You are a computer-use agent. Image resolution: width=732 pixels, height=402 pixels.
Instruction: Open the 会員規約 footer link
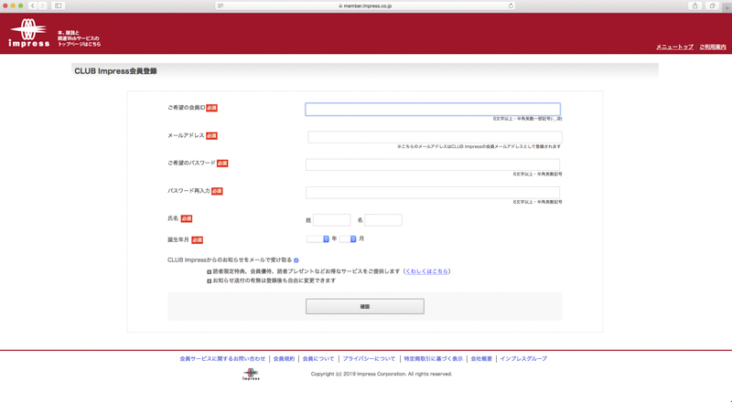(284, 359)
